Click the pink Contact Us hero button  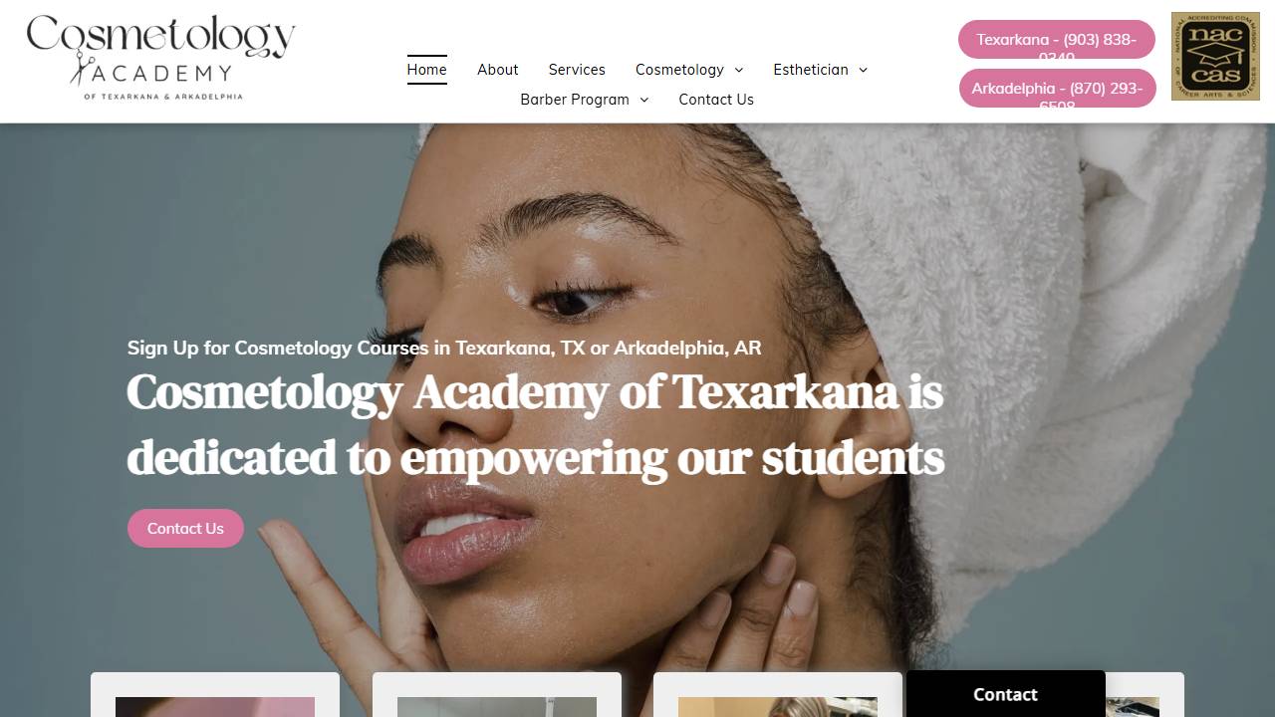pyautogui.click(x=185, y=529)
